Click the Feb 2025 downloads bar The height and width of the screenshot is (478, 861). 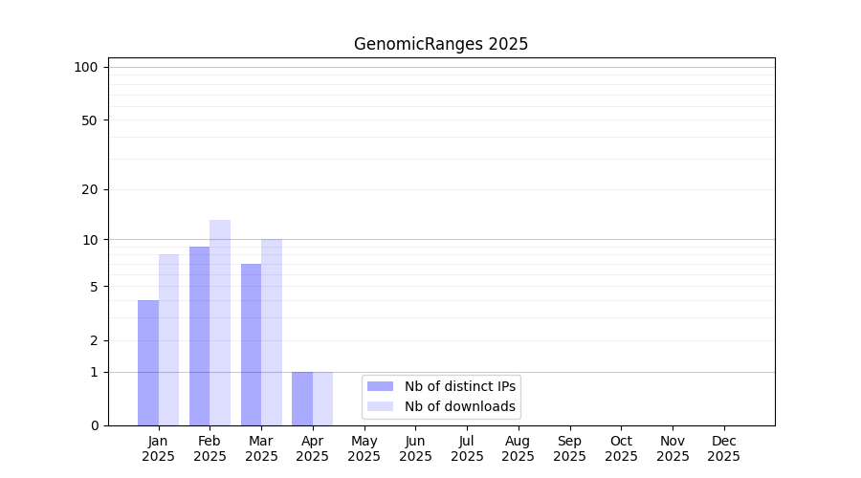[x=220, y=323]
